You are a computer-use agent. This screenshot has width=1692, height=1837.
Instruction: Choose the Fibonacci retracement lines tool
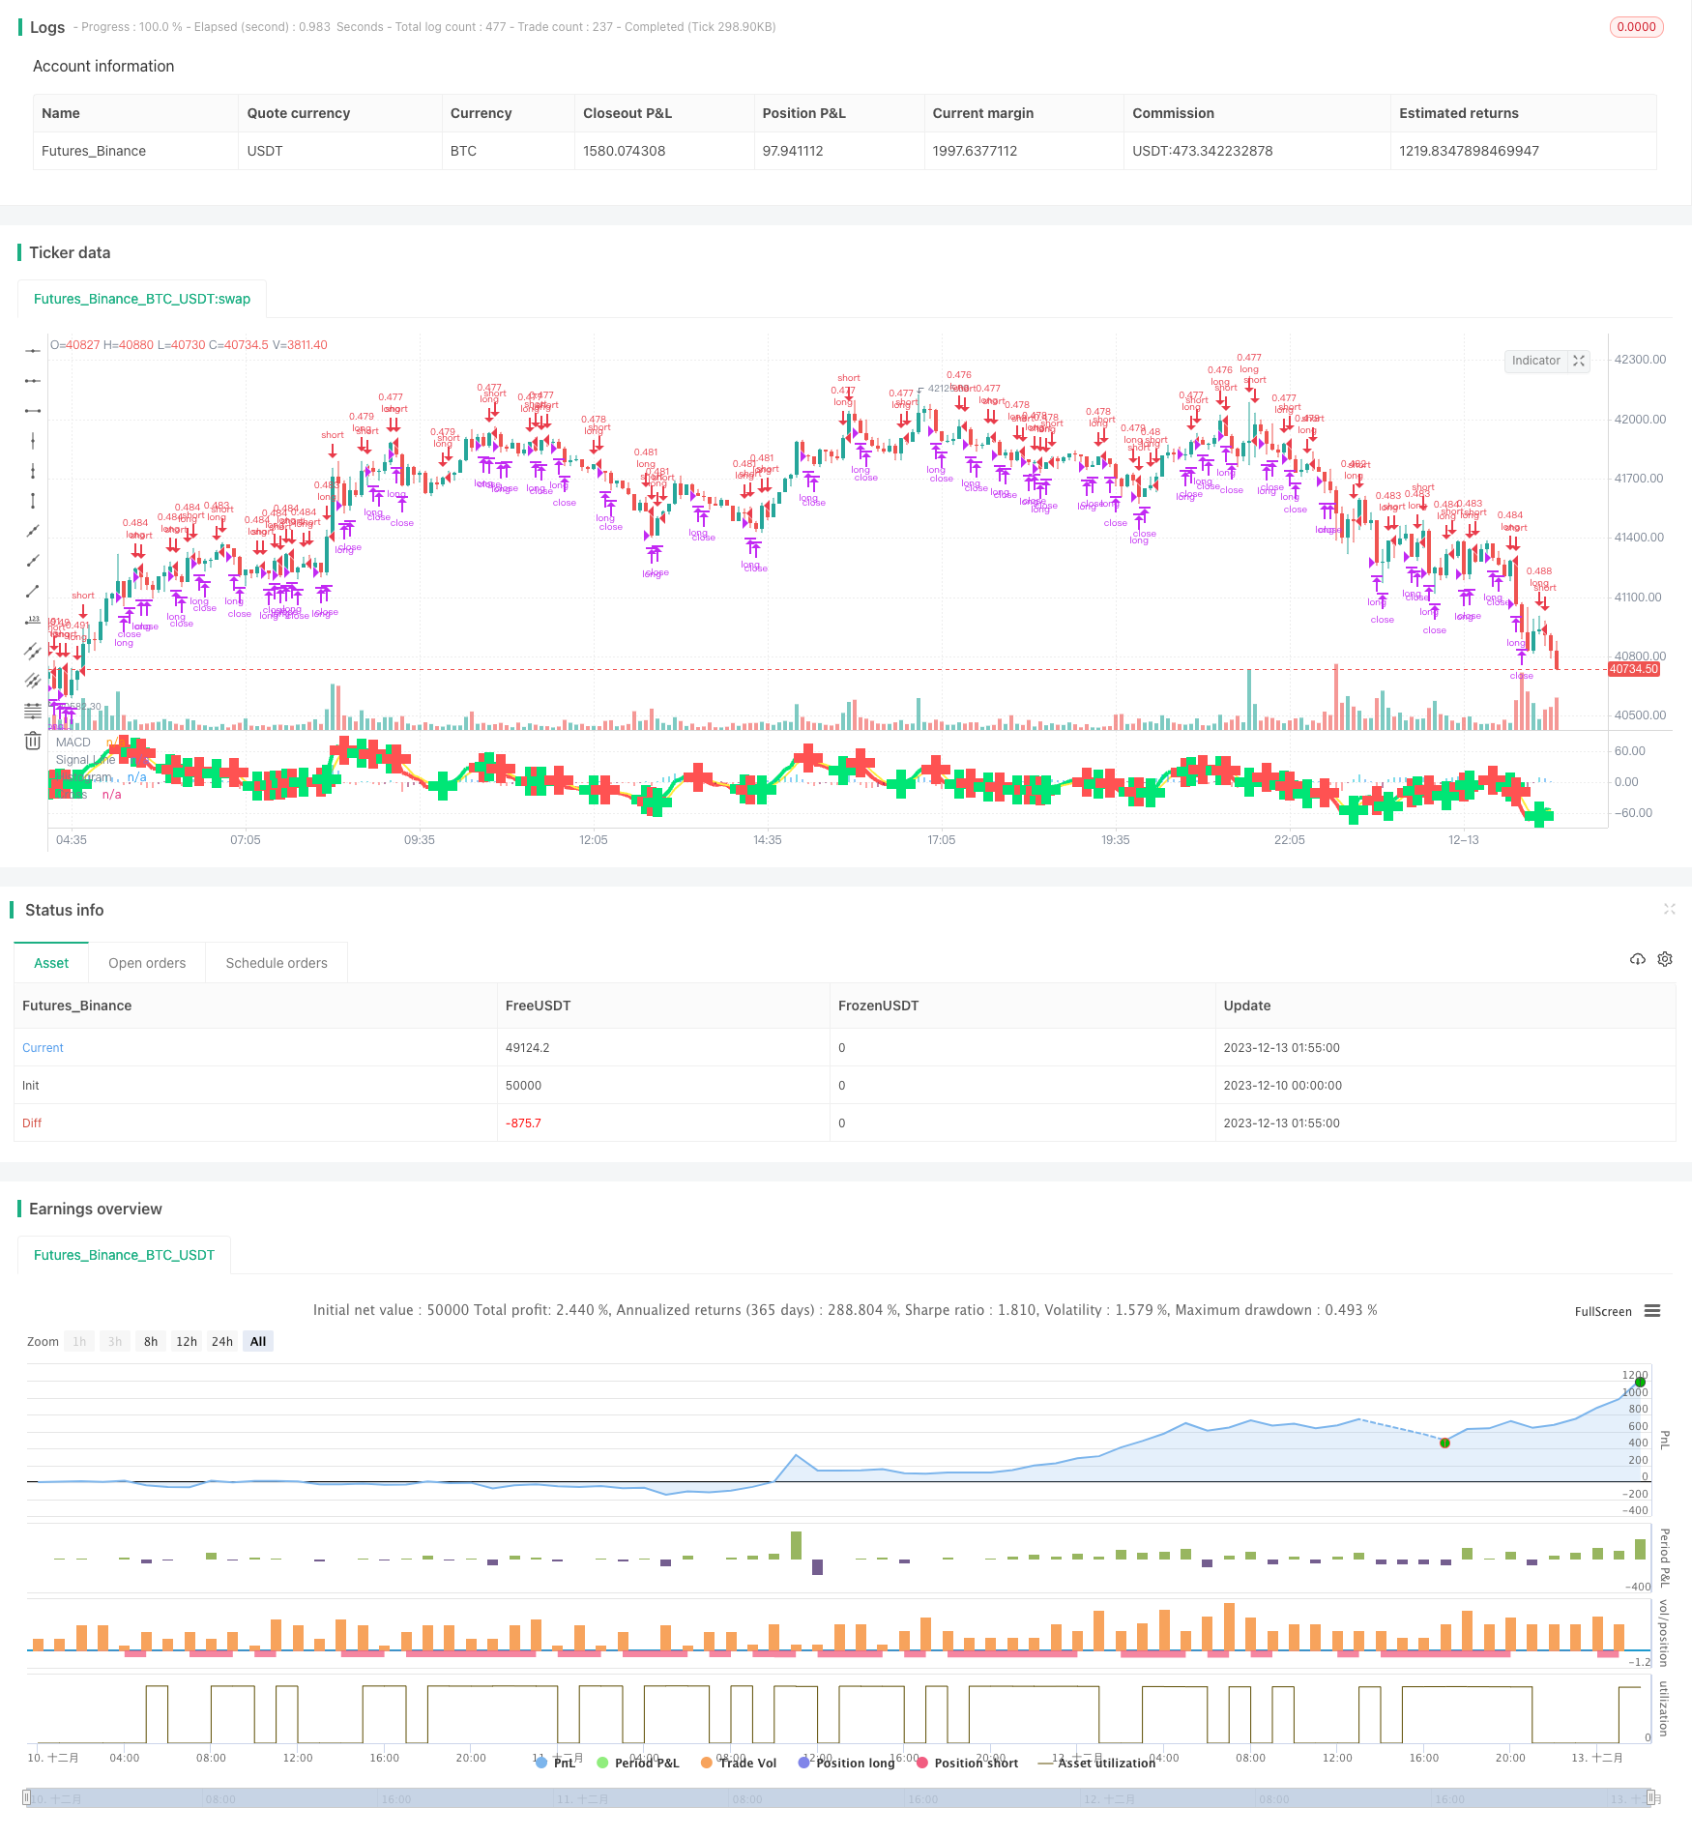(33, 711)
